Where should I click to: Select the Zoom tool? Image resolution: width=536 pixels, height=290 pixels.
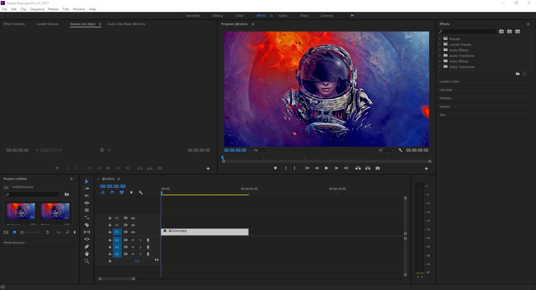[87, 261]
